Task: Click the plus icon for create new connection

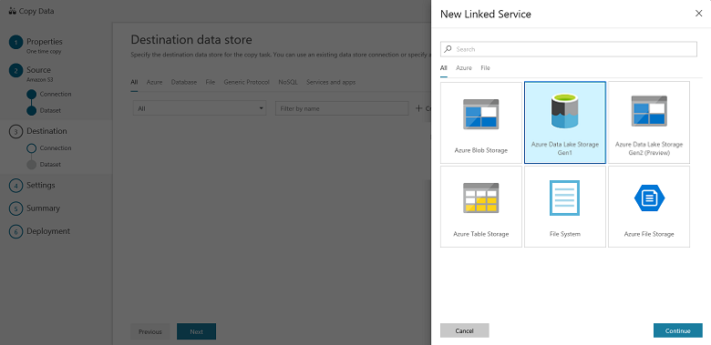Action: point(419,108)
